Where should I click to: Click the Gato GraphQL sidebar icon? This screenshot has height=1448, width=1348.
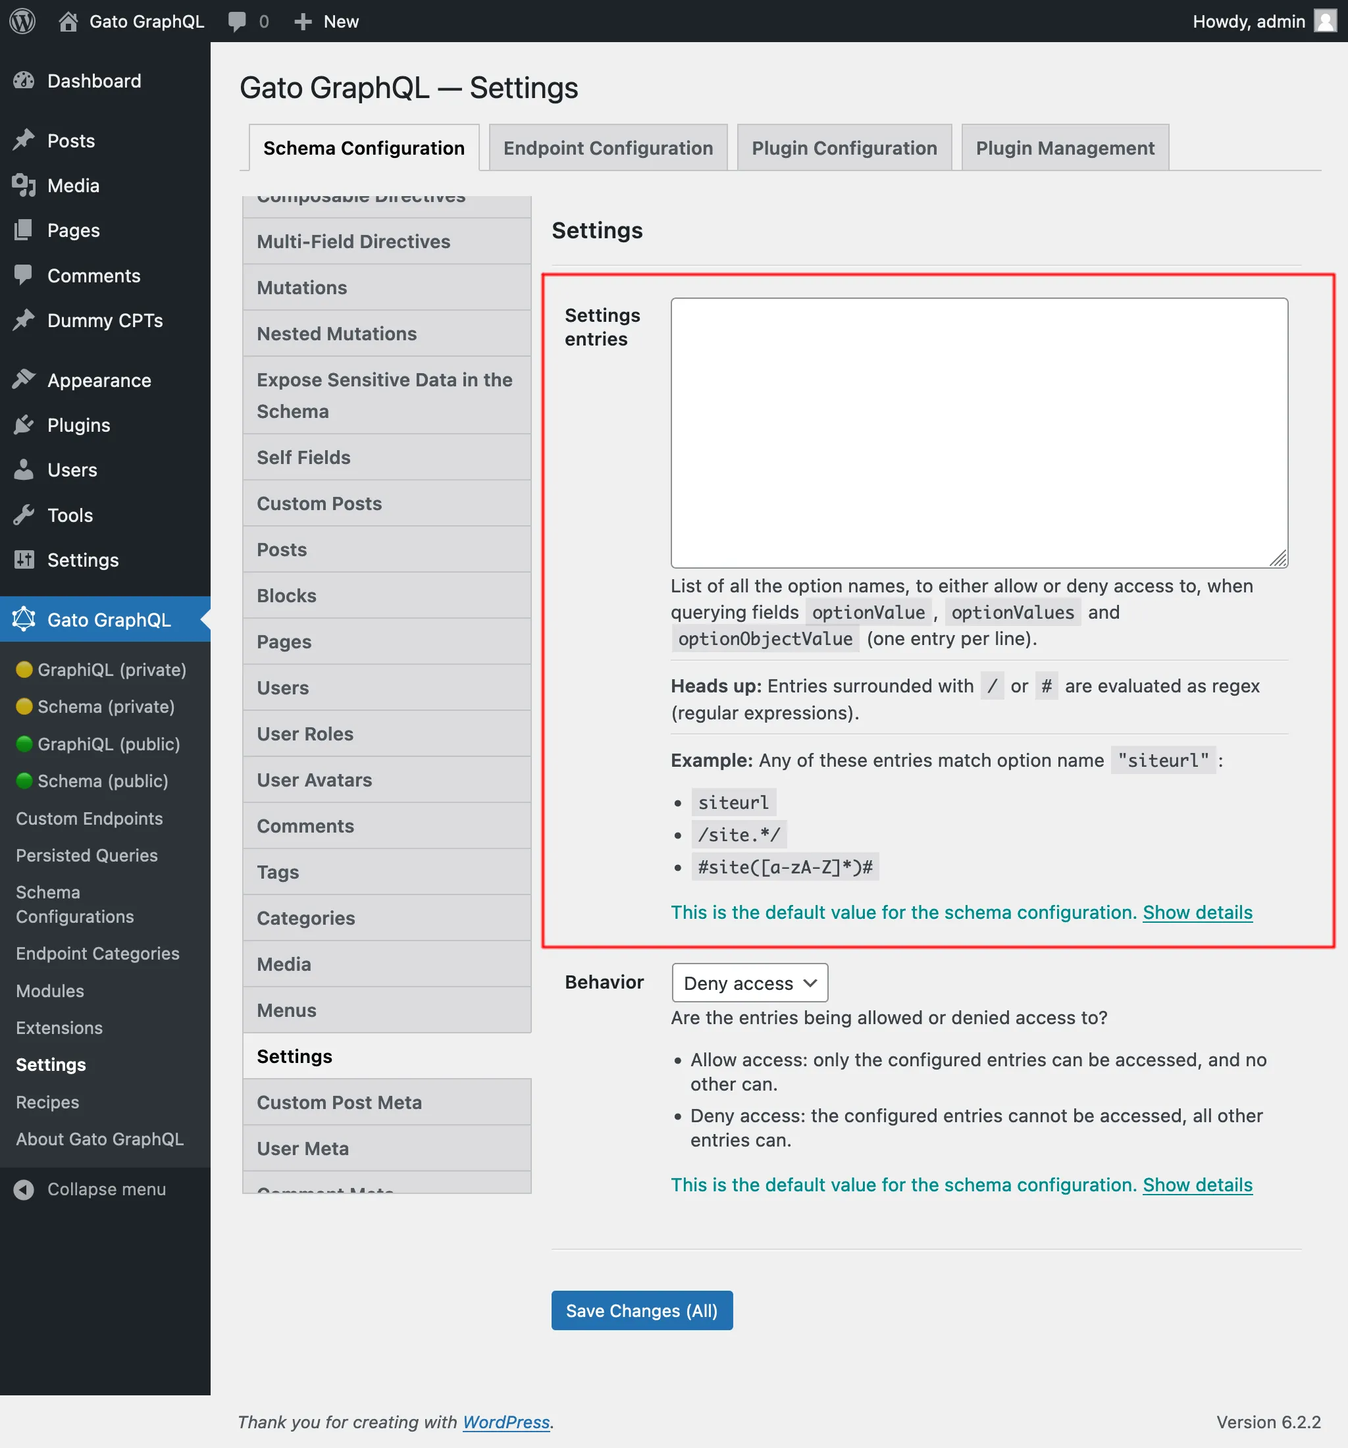[24, 619]
